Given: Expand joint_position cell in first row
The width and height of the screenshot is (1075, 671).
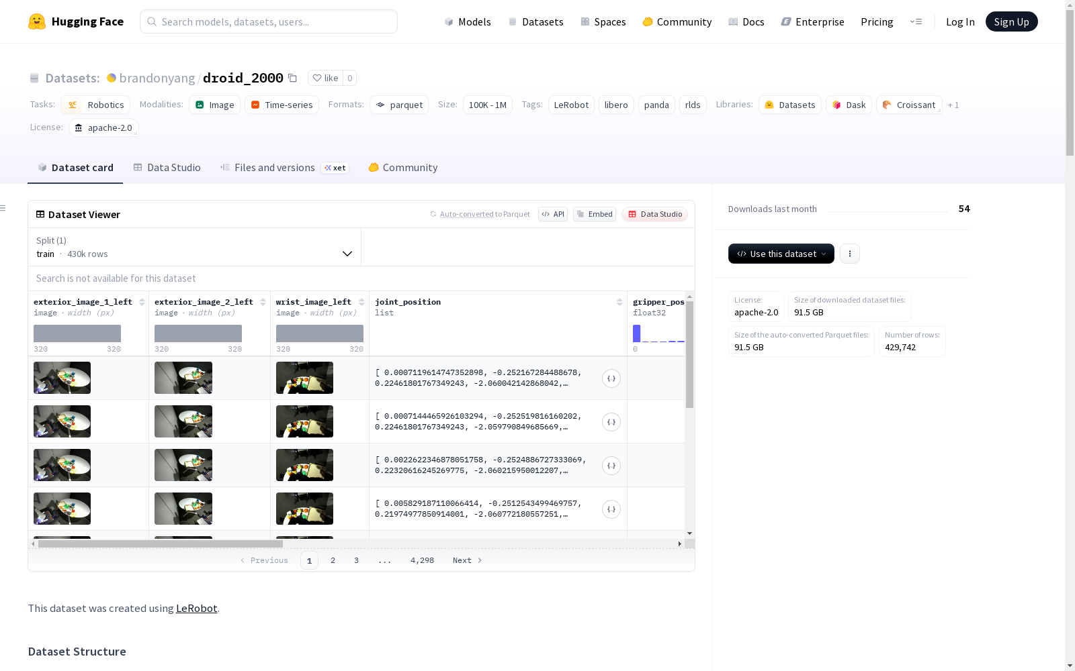Looking at the screenshot, I should [611, 378].
